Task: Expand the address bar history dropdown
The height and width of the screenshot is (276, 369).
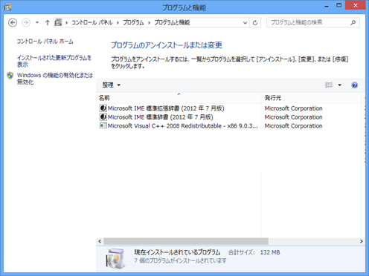Action: [245, 23]
